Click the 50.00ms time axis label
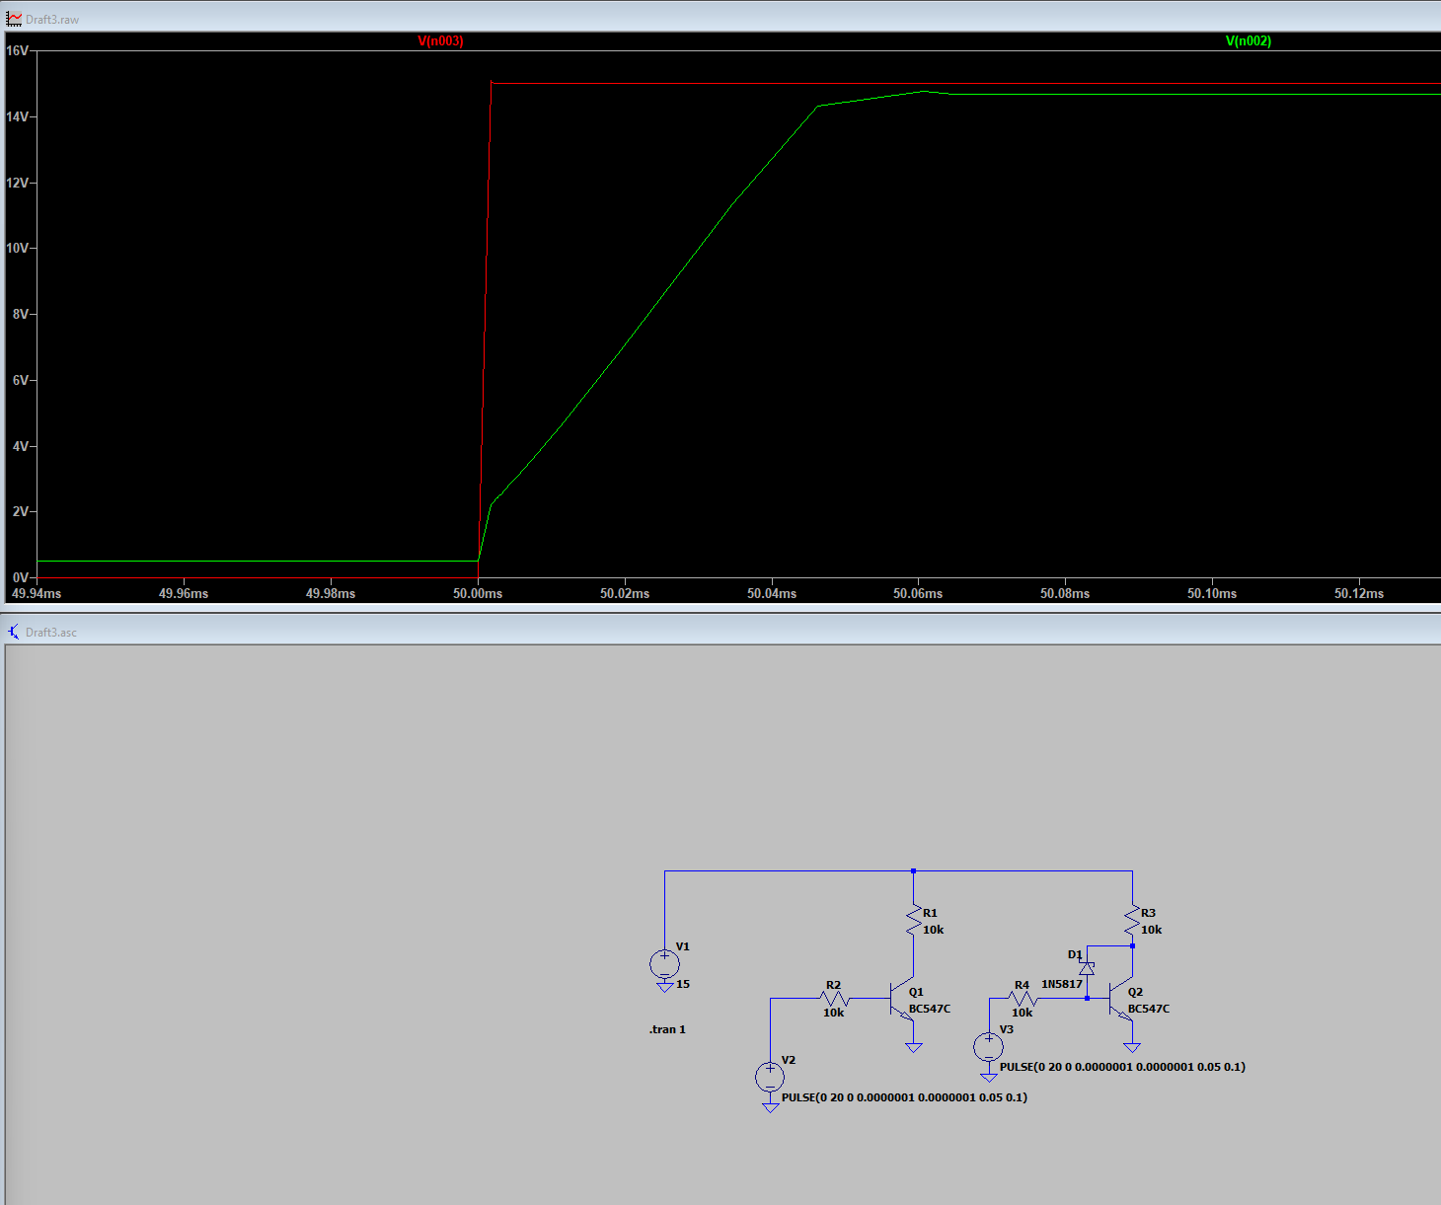Viewport: 1441px width, 1205px height. [478, 594]
